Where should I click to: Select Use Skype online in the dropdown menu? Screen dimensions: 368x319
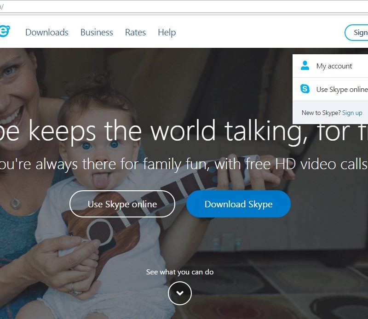click(x=330, y=89)
